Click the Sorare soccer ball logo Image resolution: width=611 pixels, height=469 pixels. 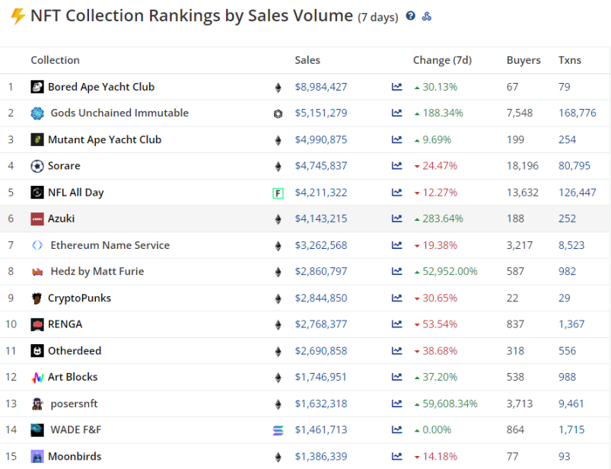[x=37, y=166]
